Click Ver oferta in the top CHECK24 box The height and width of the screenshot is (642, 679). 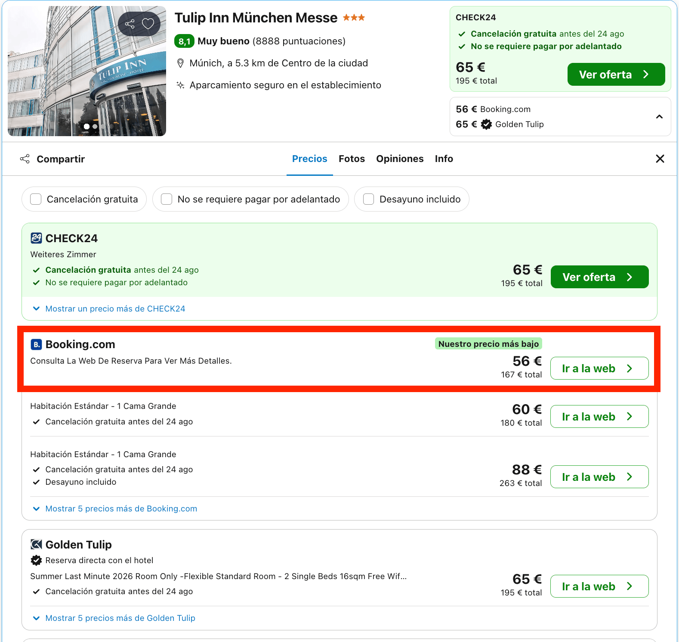(x=616, y=75)
